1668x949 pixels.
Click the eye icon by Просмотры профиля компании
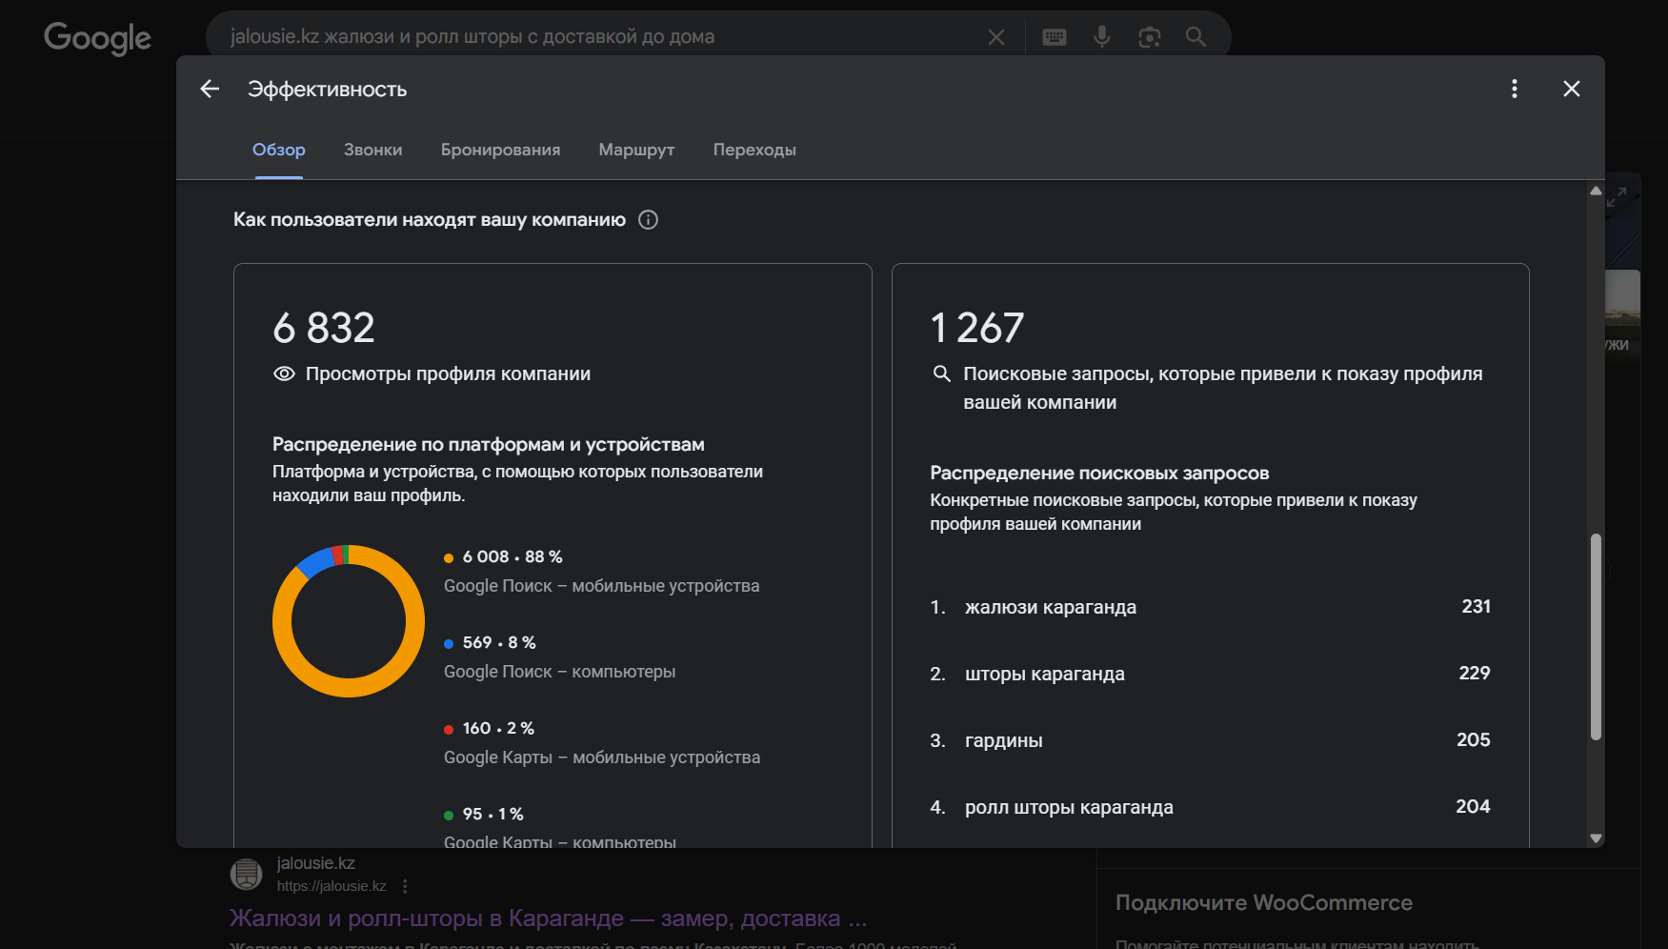(284, 374)
